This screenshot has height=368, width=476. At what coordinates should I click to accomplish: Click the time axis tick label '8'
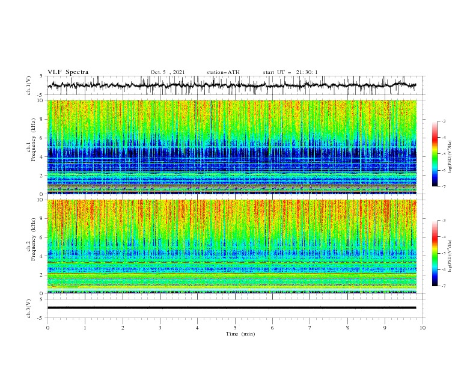click(x=347, y=328)
